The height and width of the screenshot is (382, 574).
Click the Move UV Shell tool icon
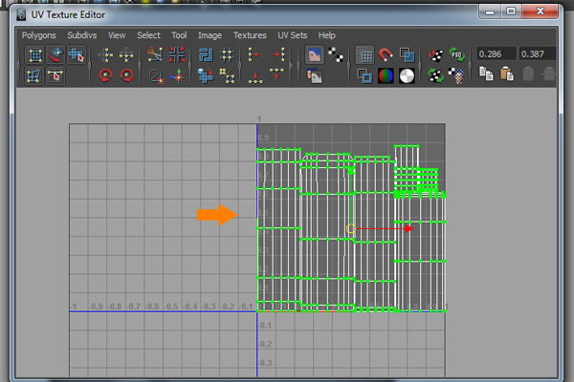click(x=55, y=55)
